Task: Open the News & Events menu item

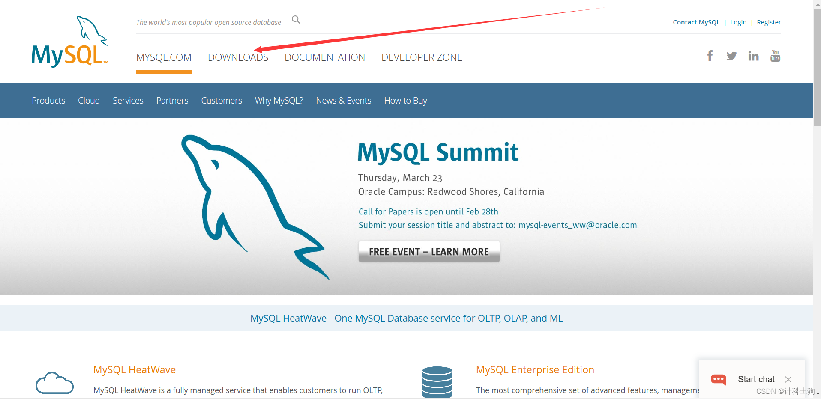Action: pyautogui.click(x=344, y=101)
